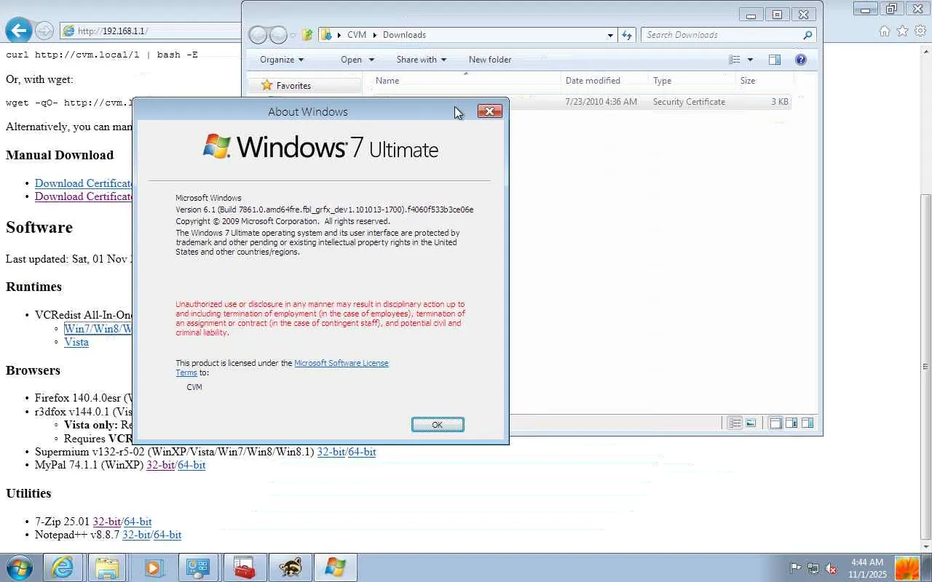This screenshot has width=932, height=582.
Task: Switch Explorer to details view in status bar
Action: pyautogui.click(x=735, y=423)
